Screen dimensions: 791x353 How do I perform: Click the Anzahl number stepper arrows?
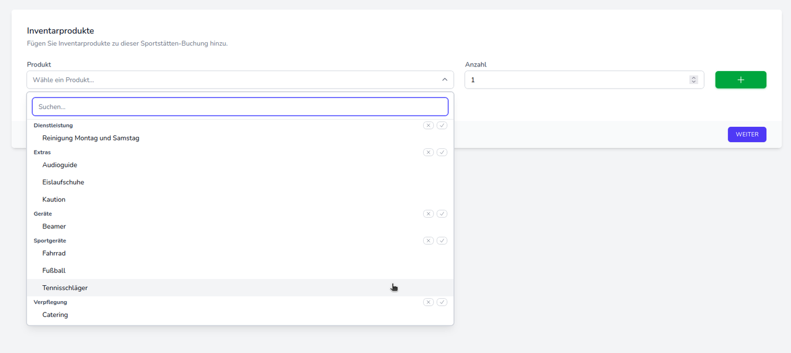(693, 80)
